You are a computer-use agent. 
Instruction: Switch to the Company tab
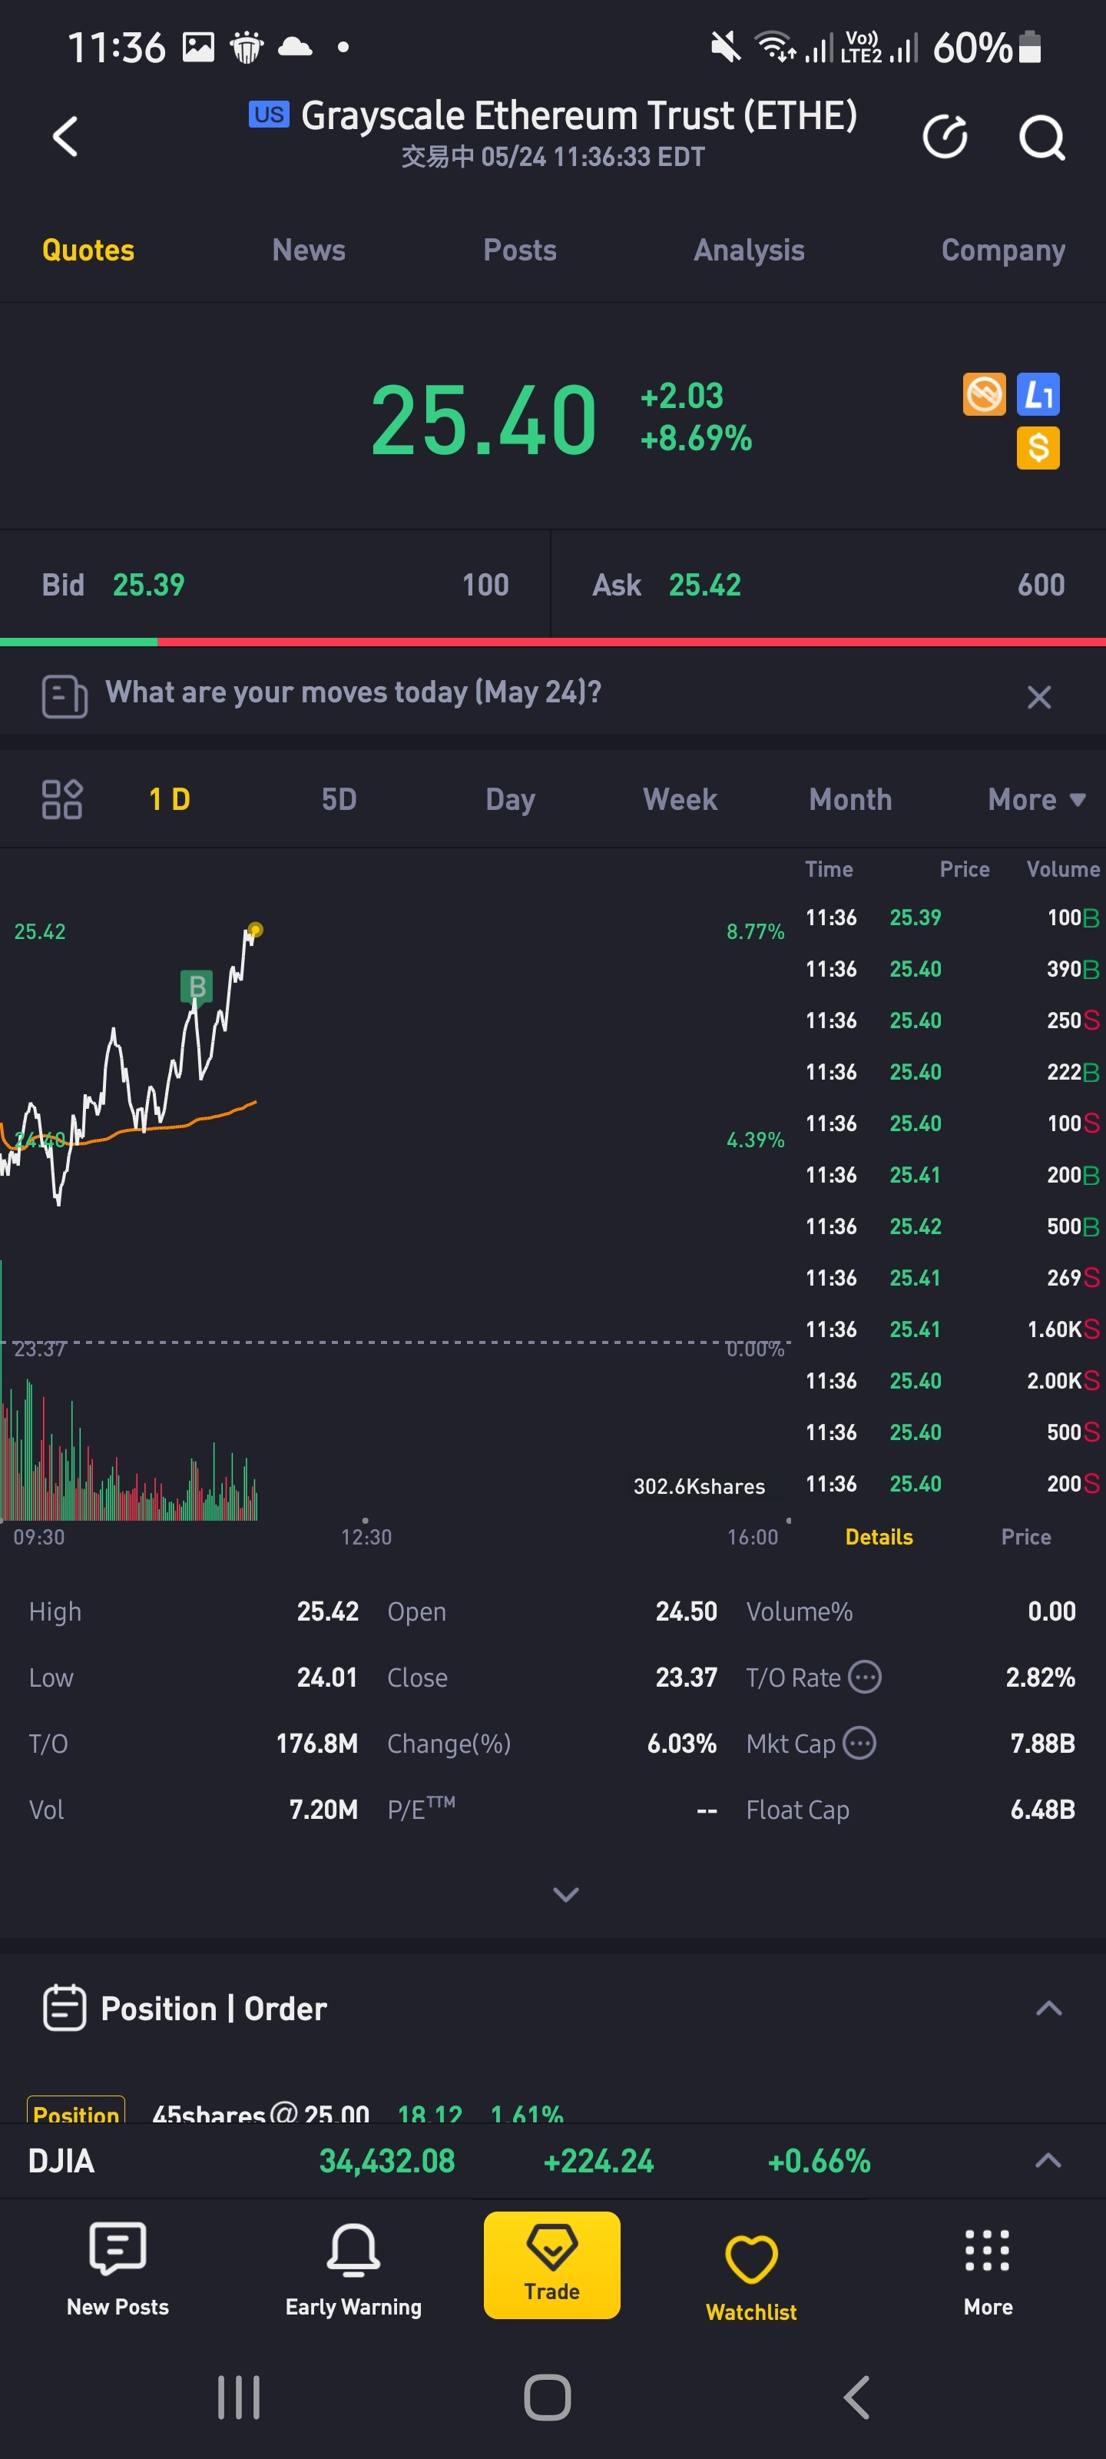click(1003, 250)
